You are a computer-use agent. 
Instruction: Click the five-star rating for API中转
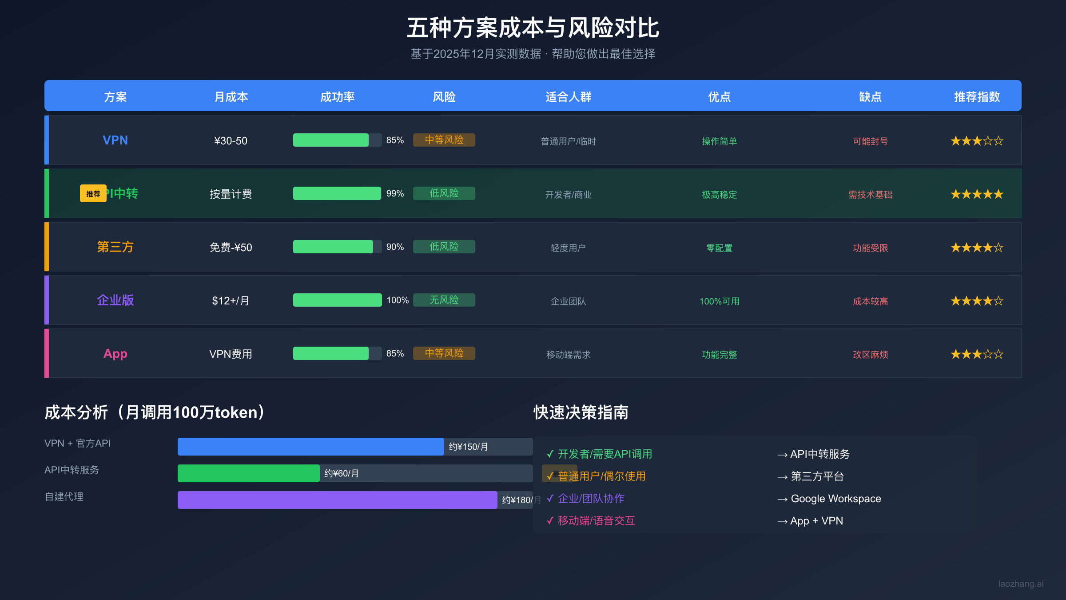[x=976, y=193]
